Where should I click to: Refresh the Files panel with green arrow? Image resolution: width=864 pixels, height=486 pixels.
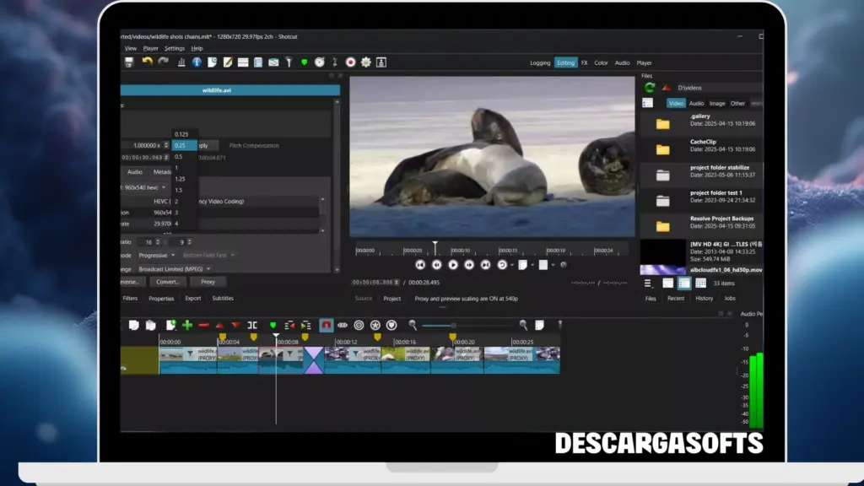pos(650,87)
